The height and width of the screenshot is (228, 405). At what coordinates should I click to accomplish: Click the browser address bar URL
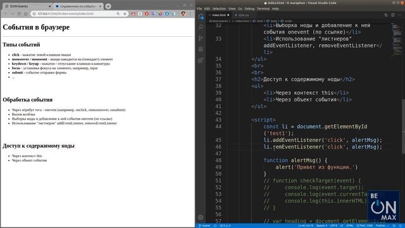(x=65, y=14)
